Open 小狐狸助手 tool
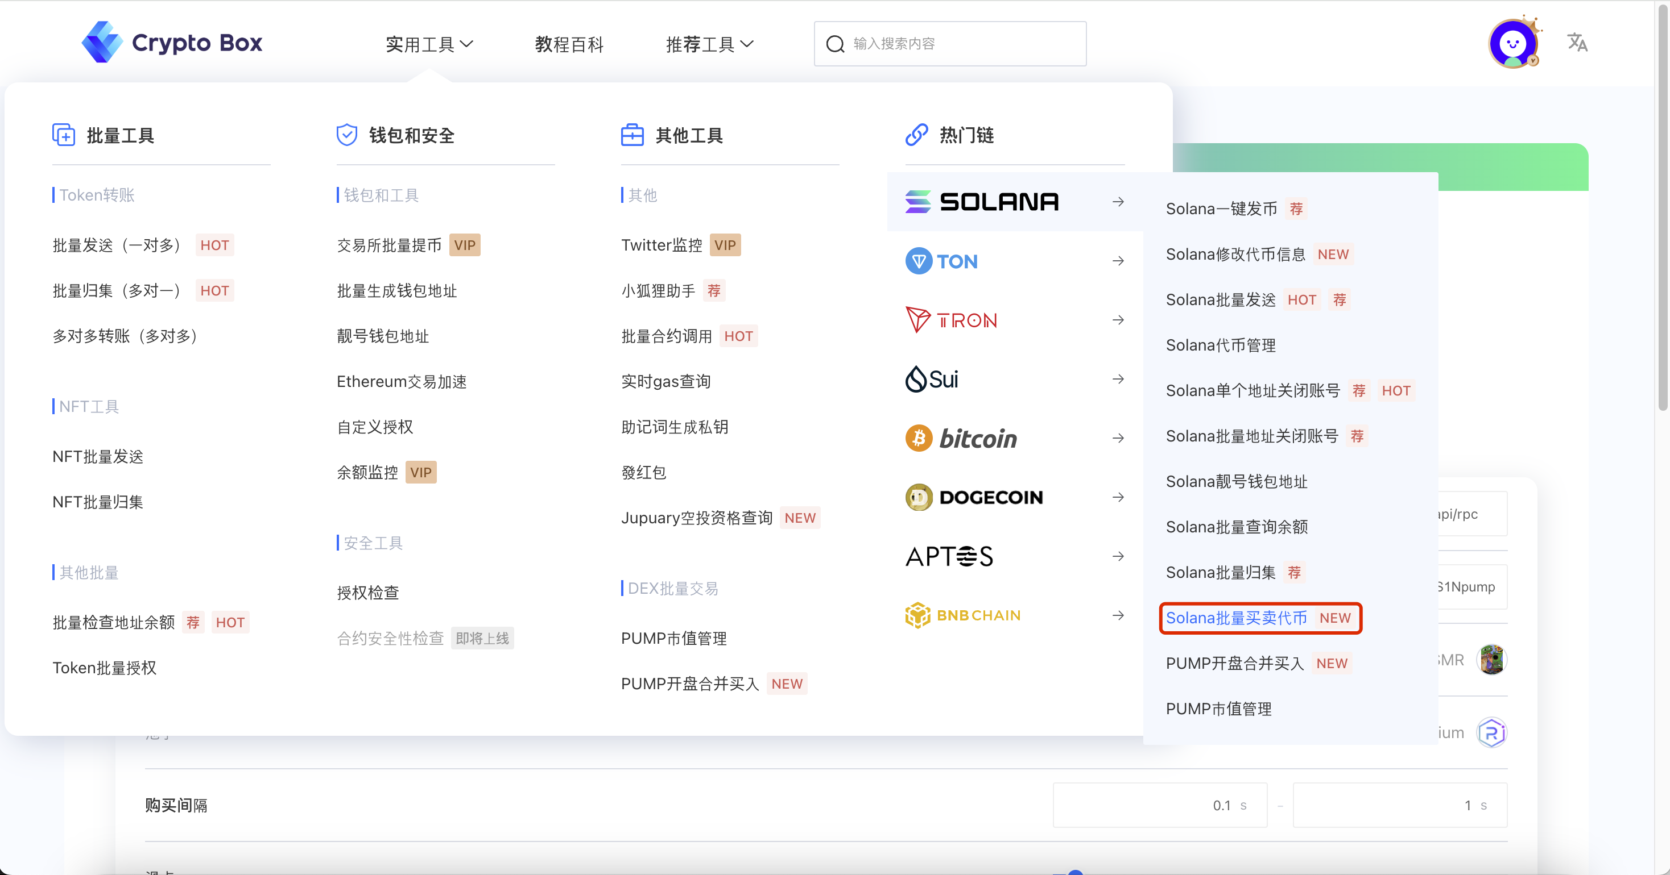This screenshot has width=1670, height=875. click(x=658, y=290)
